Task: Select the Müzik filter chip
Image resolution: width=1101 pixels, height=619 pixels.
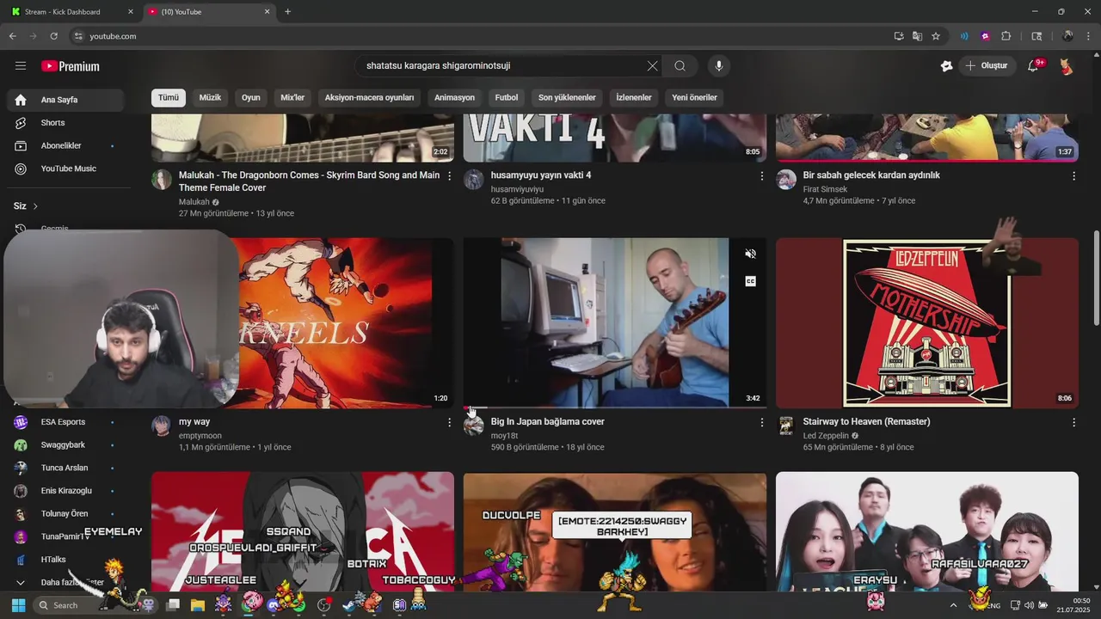Action: pyautogui.click(x=210, y=97)
